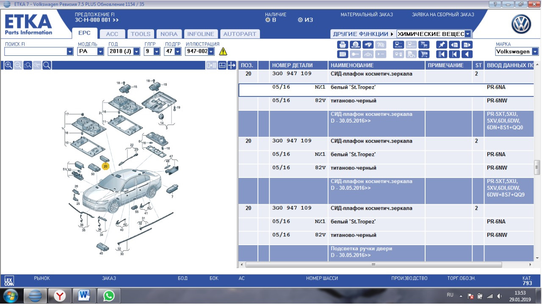Zoom in on the illustration

point(8,65)
